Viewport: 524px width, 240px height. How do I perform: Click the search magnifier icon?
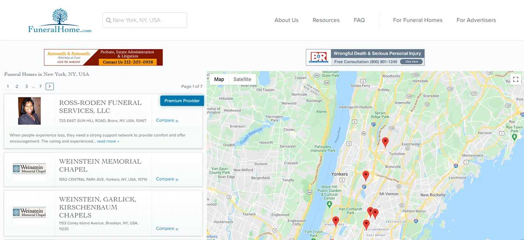click(x=108, y=20)
